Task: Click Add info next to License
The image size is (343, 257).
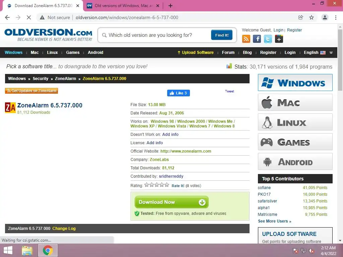Action: pyautogui.click(x=154, y=143)
